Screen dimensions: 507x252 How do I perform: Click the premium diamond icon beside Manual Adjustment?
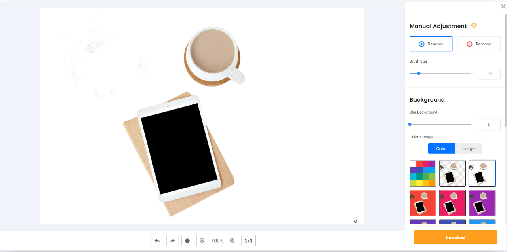tap(474, 26)
